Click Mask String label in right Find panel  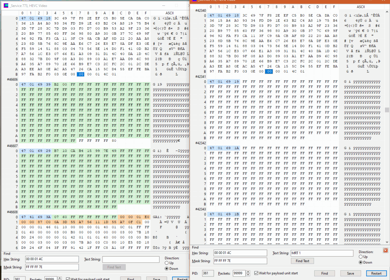click(x=201, y=261)
